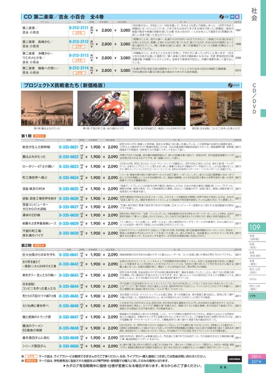
Task: Select product code 8-335-6650
Action: [x=69, y=346]
